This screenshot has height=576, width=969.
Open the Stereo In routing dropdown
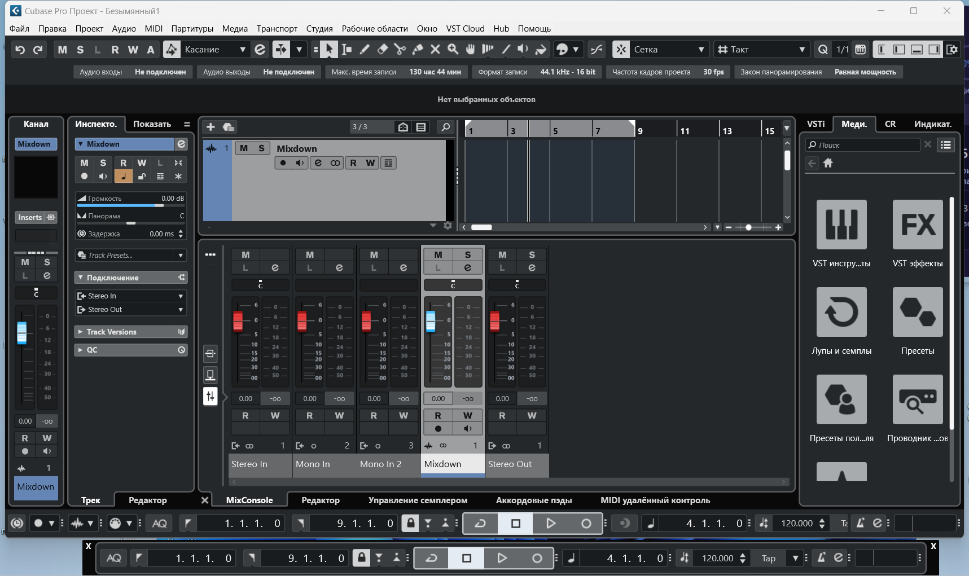tap(130, 296)
